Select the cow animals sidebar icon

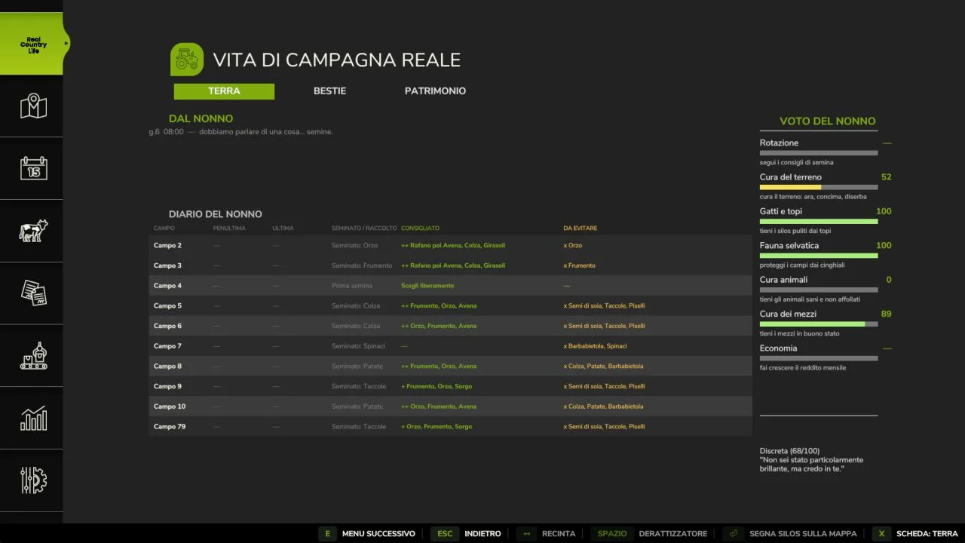[33, 231]
